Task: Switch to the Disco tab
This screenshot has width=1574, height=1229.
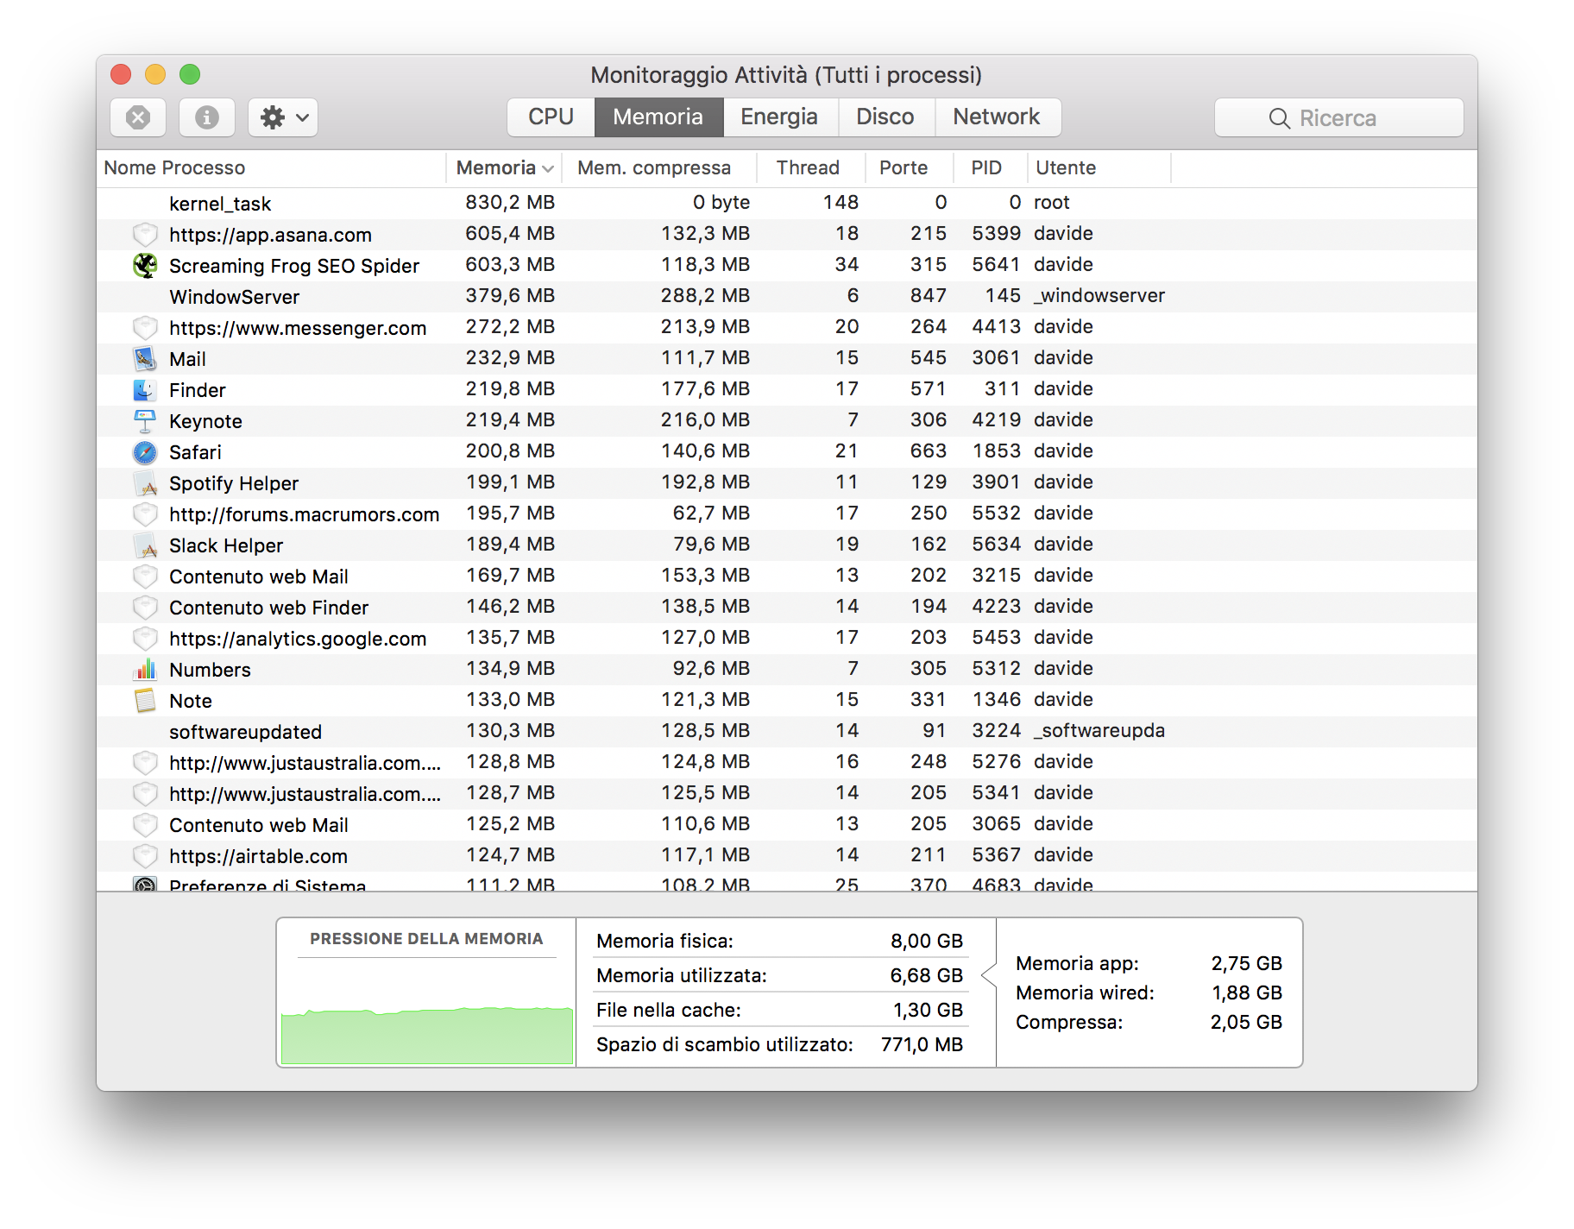Action: [x=885, y=117]
